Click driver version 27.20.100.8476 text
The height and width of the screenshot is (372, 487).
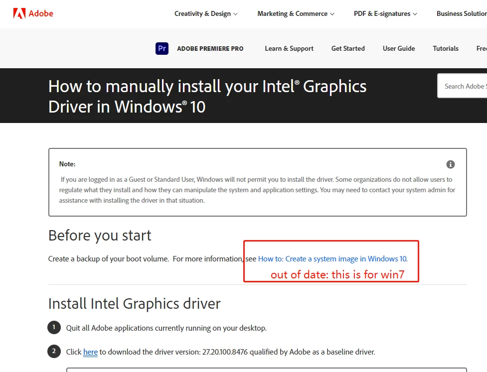pos(225,352)
